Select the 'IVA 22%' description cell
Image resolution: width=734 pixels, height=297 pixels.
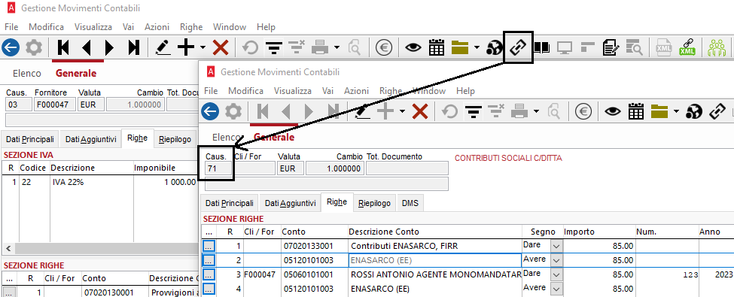[x=91, y=183]
